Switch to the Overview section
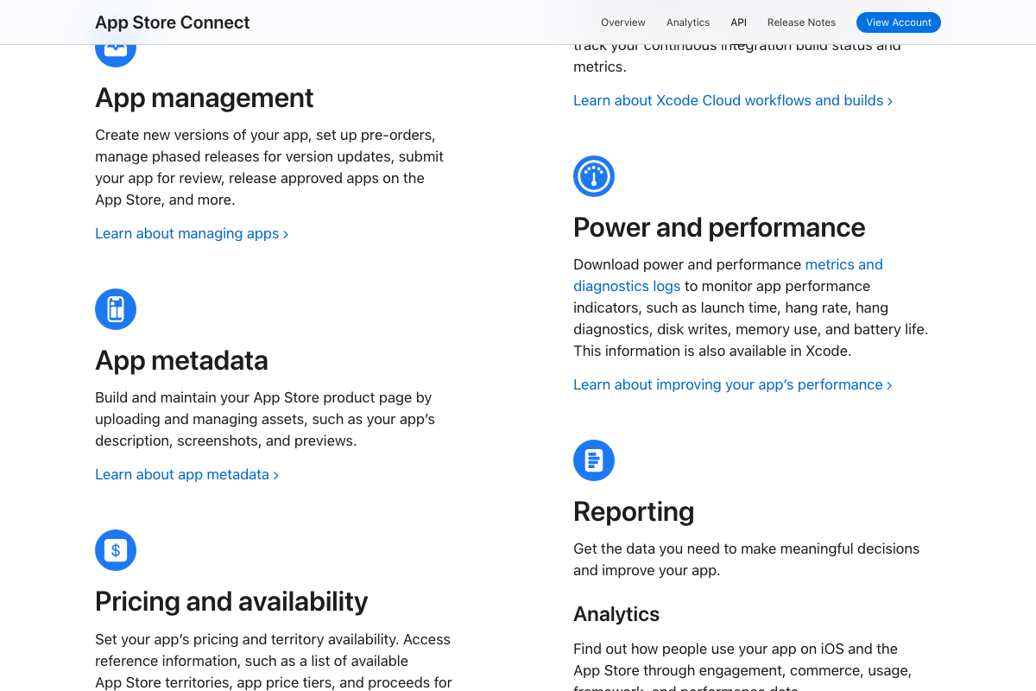This screenshot has width=1036, height=691. (x=622, y=22)
